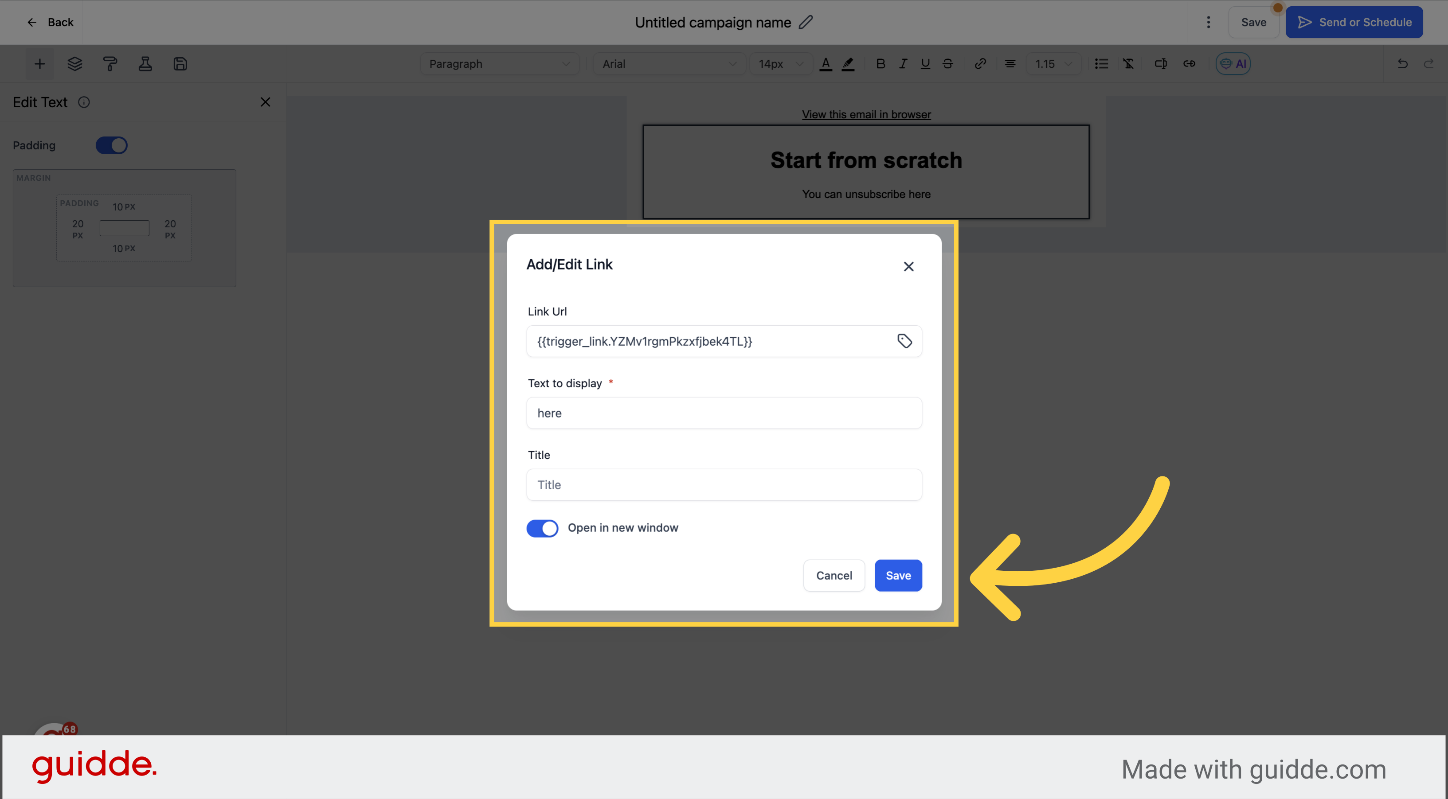Open the layers panel icon
This screenshot has height=799, width=1448.
[75, 64]
